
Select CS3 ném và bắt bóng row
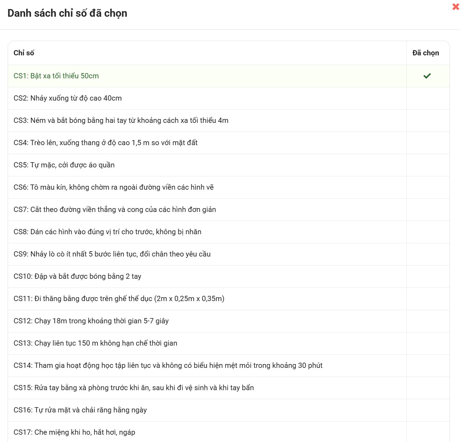tap(121, 120)
